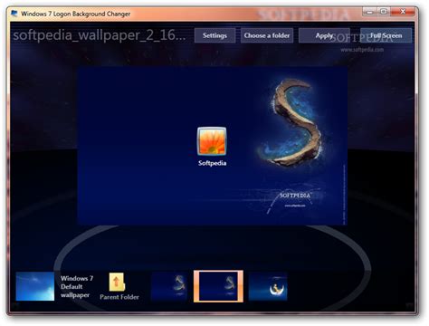Screen dimensions: 429x326
Task: Click the app icon in title bar
Action: [14, 14]
